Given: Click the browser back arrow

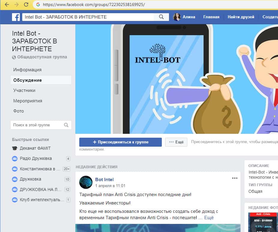Looking at the screenshot, I should (x=7, y=4).
